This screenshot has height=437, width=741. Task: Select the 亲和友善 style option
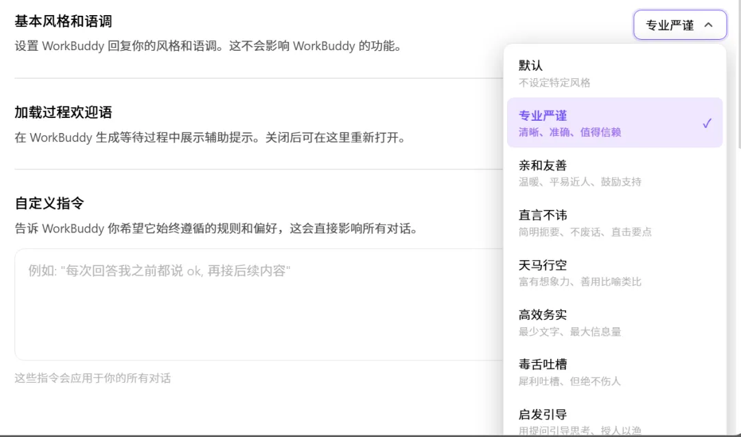tap(614, 173)
